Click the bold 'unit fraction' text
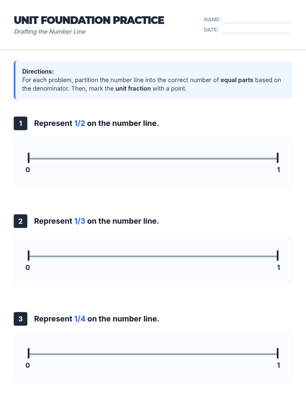The width and height of the screenshot is (306, 408). tap(133, 88)
